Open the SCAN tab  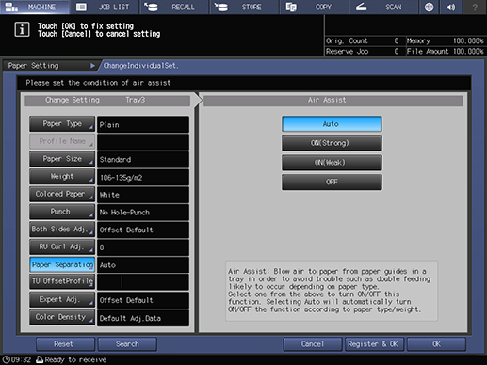click(x=383, y=7)
